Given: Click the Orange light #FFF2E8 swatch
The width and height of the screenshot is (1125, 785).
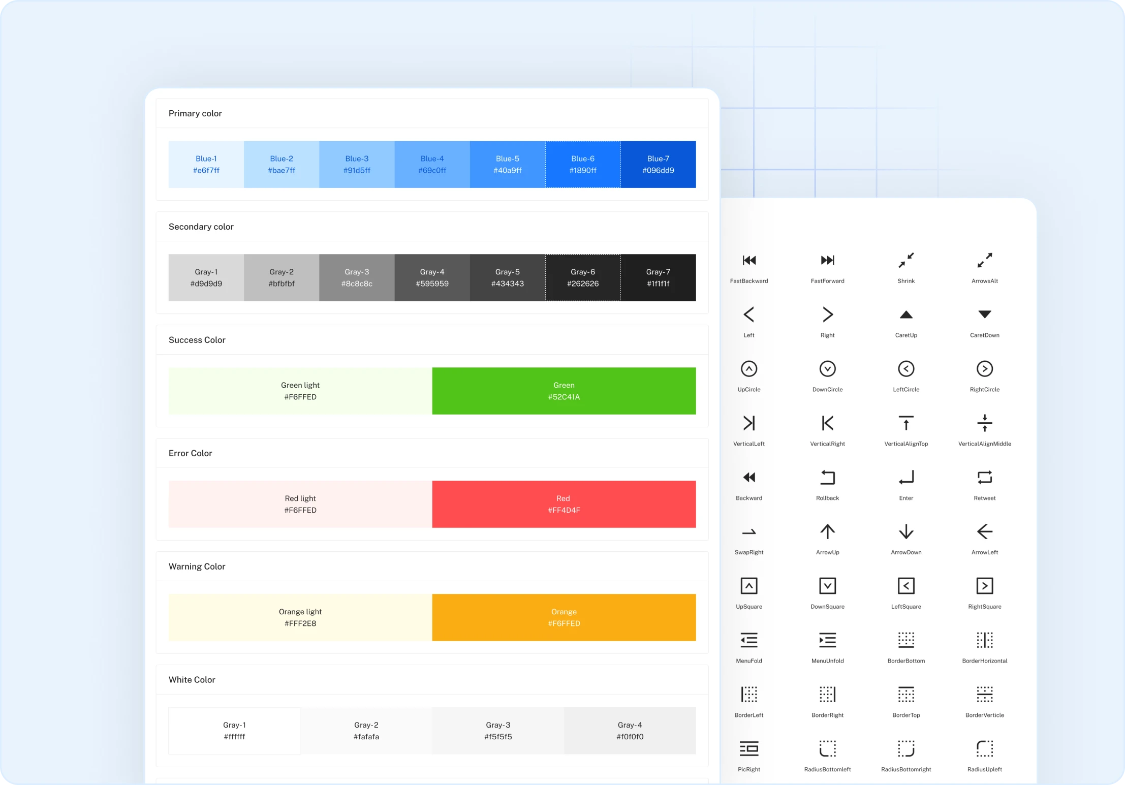Looking at the screenshot, I should click(x=300, y=617).
